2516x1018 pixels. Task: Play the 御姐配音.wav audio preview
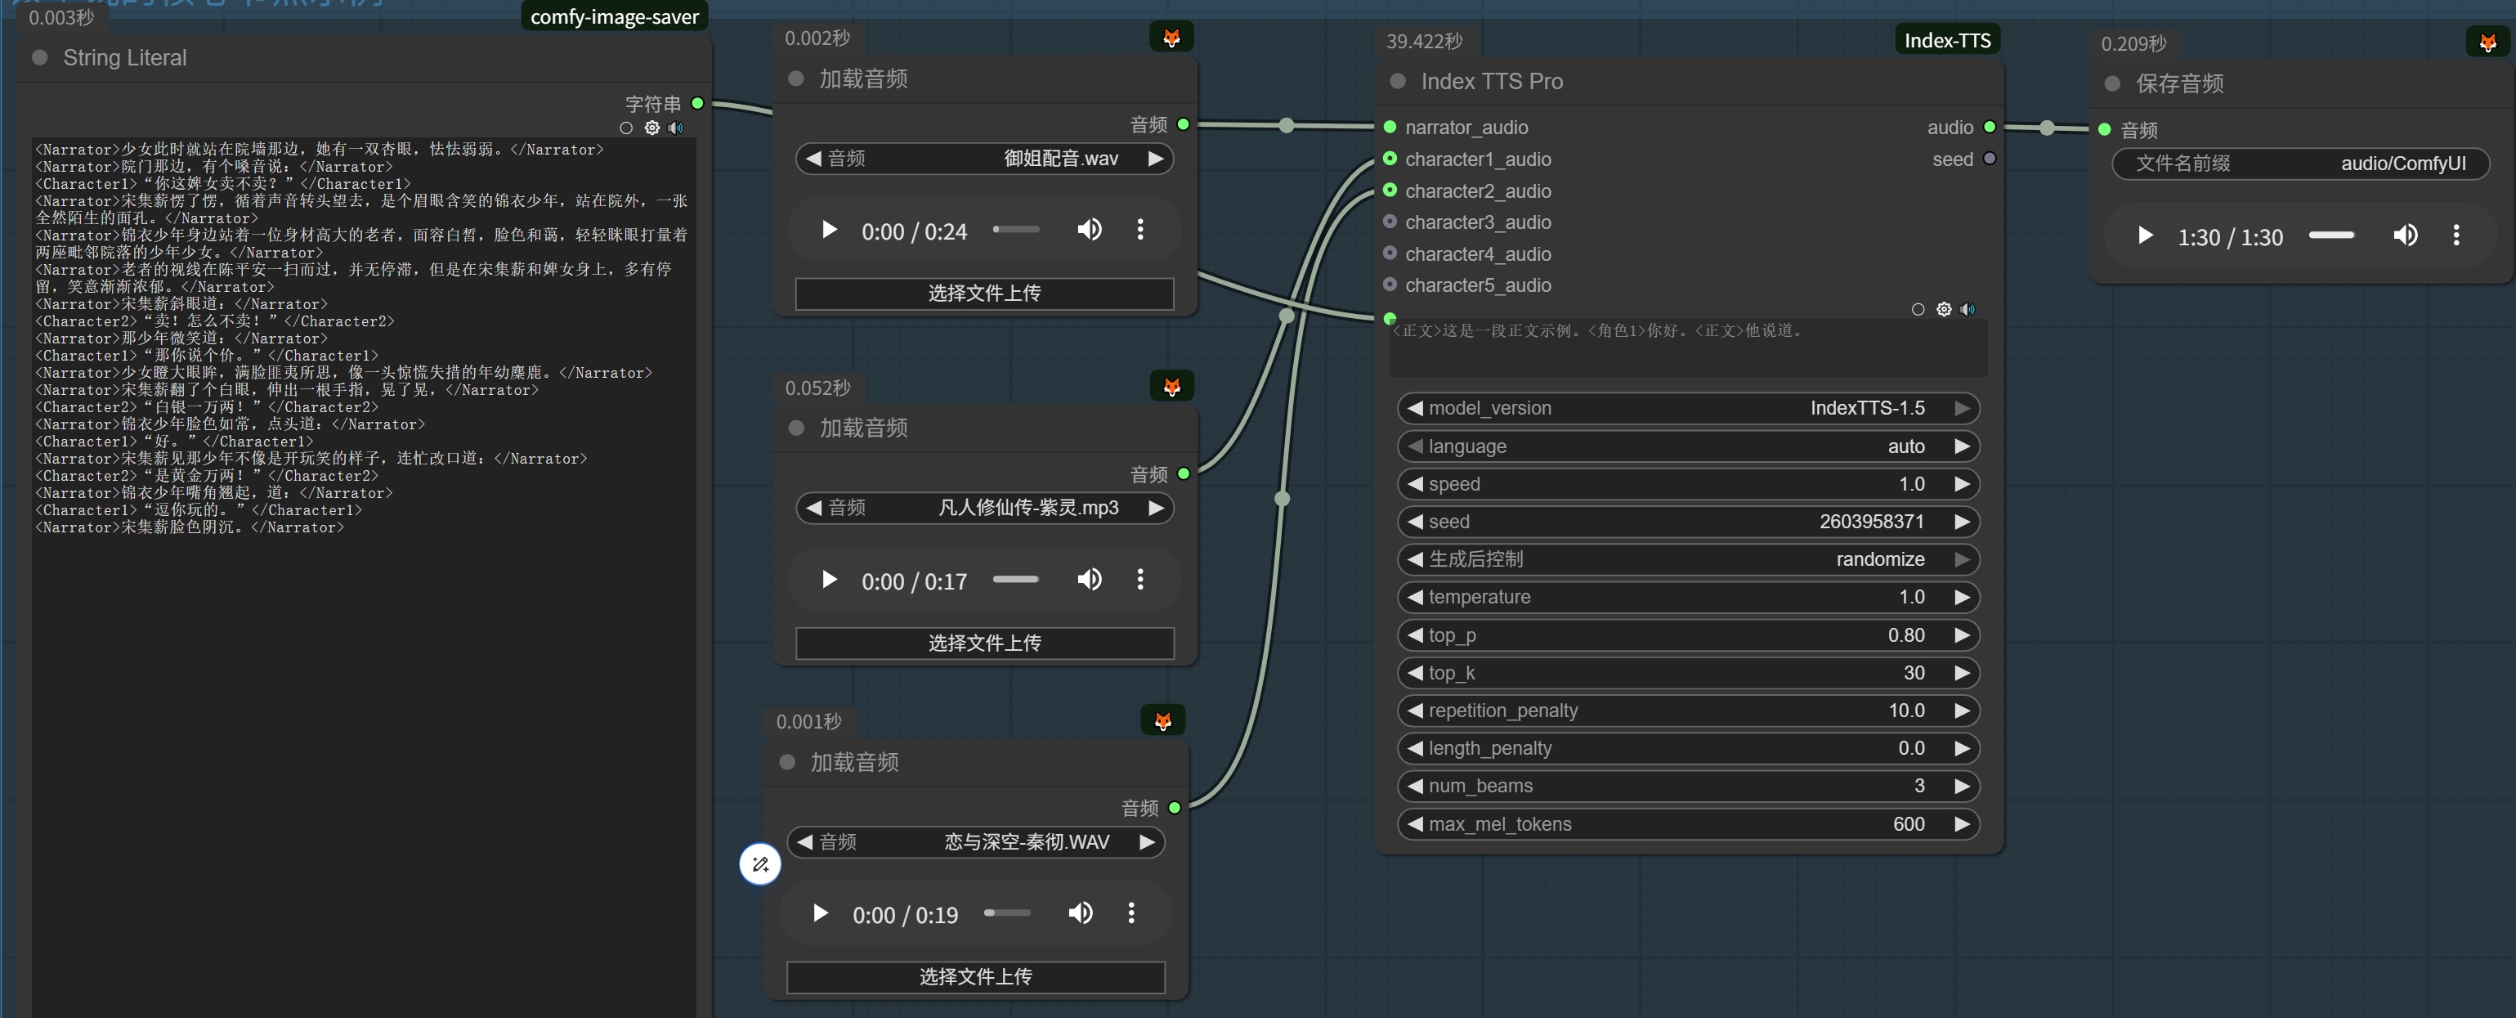(x=829, y=231)
